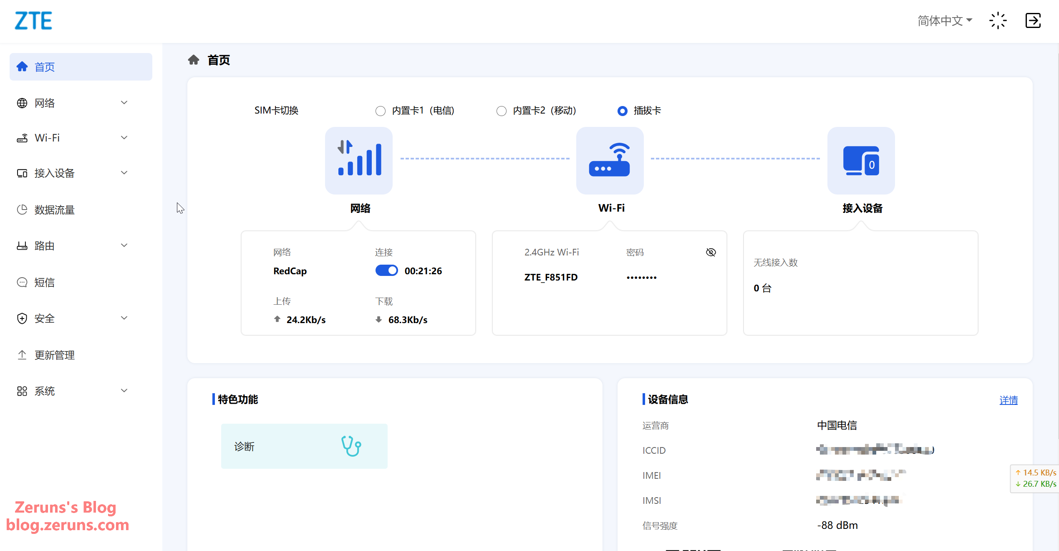The height and width of the screenshot is (551, 1059).
Task: Click the connected devices icon
Action: coord(861,160)
